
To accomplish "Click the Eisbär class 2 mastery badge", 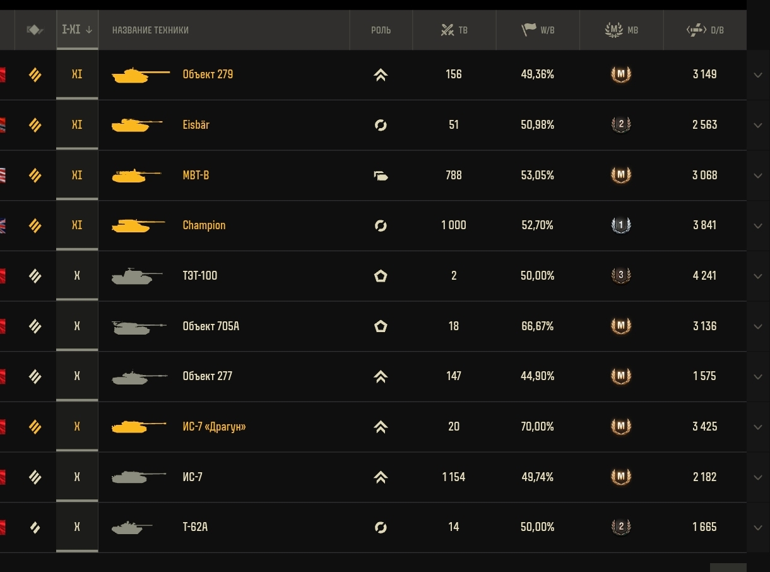I will coord(621,125).
